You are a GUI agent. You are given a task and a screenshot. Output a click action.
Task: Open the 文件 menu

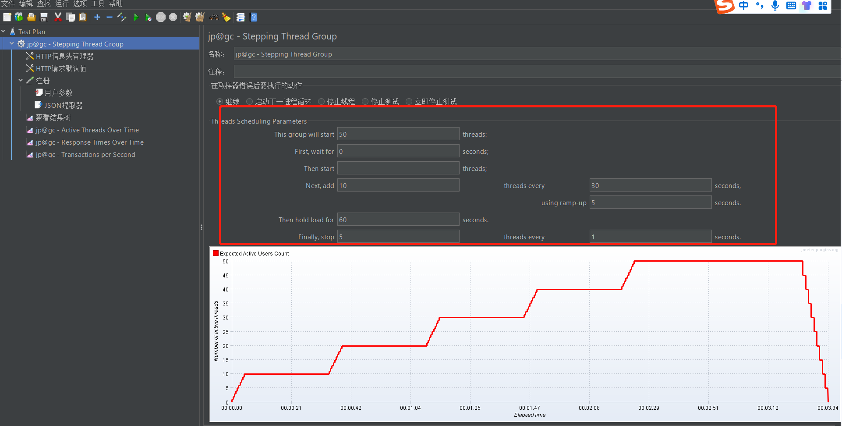coord(8,4)
